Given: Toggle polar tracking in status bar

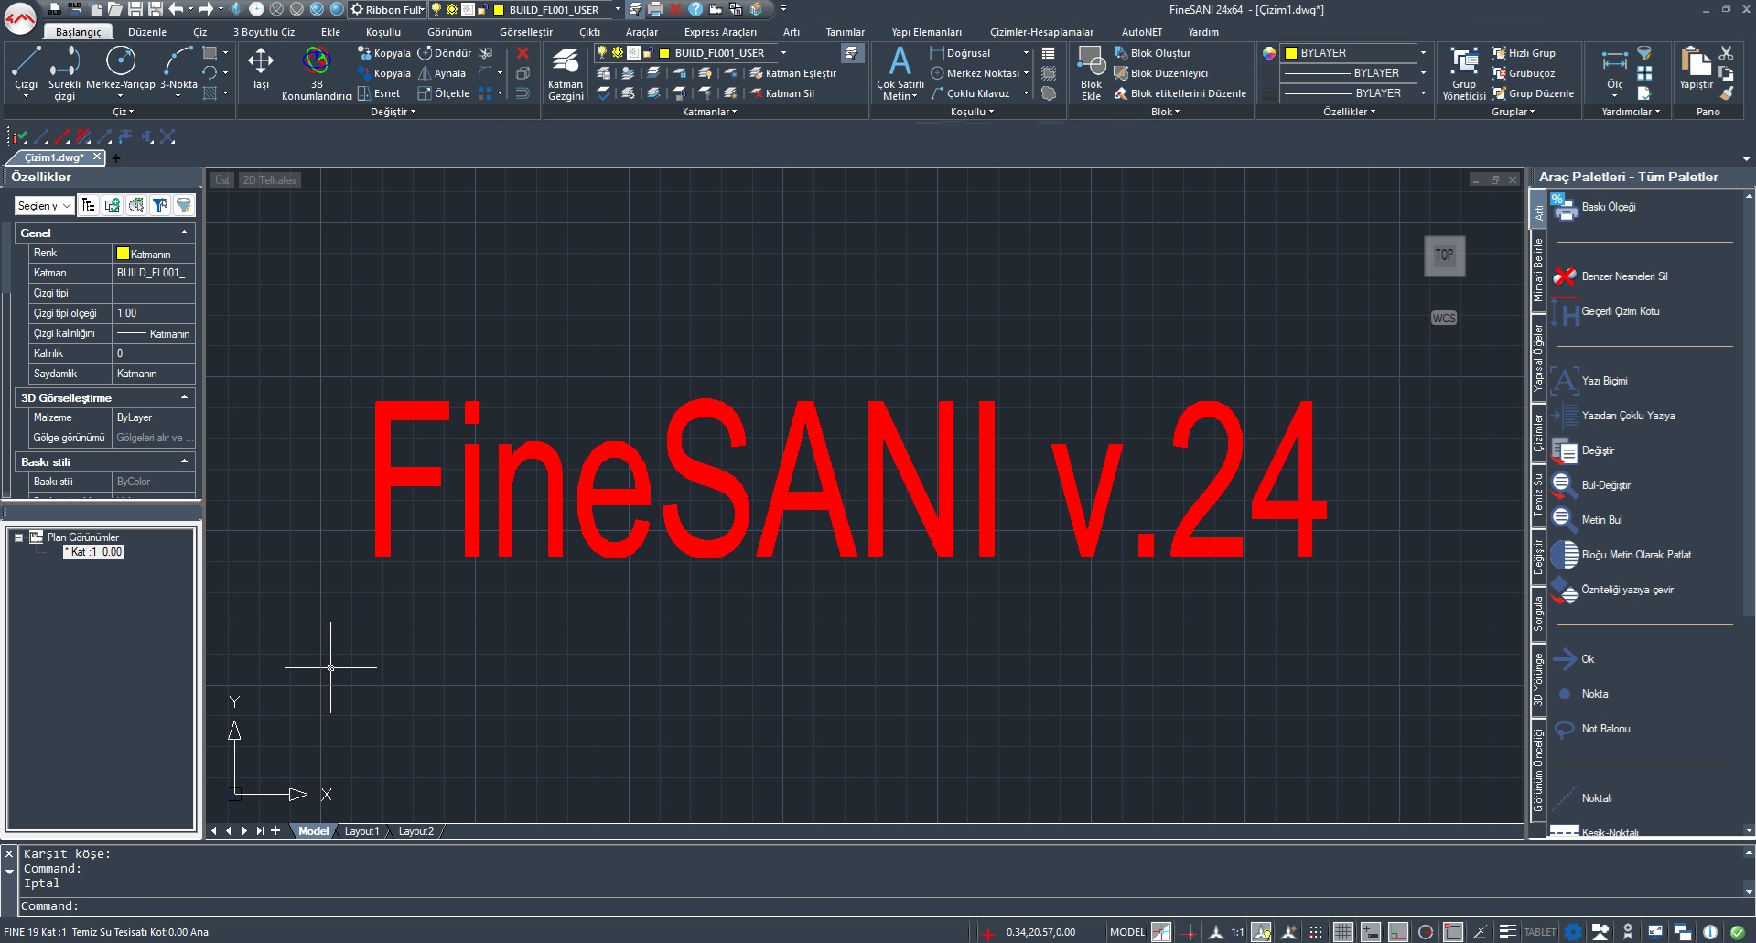Looking at the screenshot, I should [1426, 932].
